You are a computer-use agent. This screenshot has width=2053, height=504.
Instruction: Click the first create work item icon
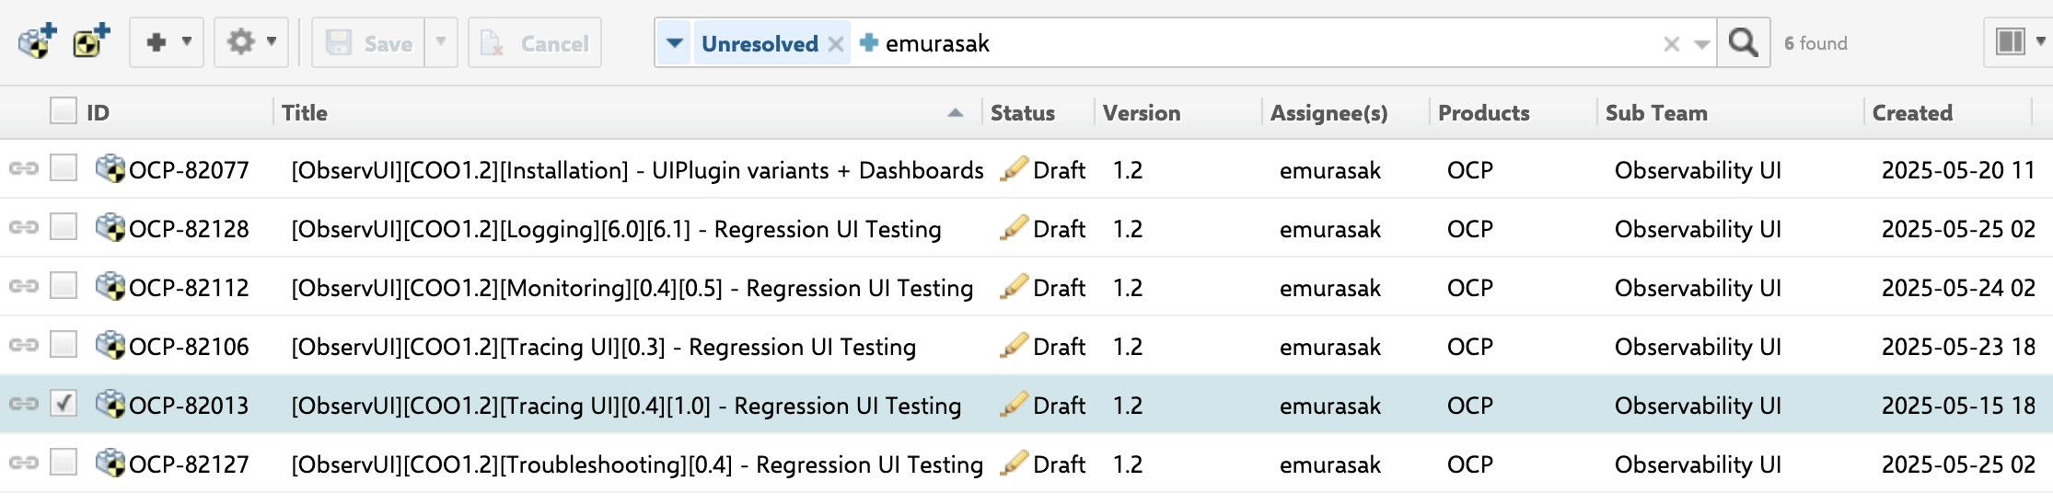(x=37, y=42)
